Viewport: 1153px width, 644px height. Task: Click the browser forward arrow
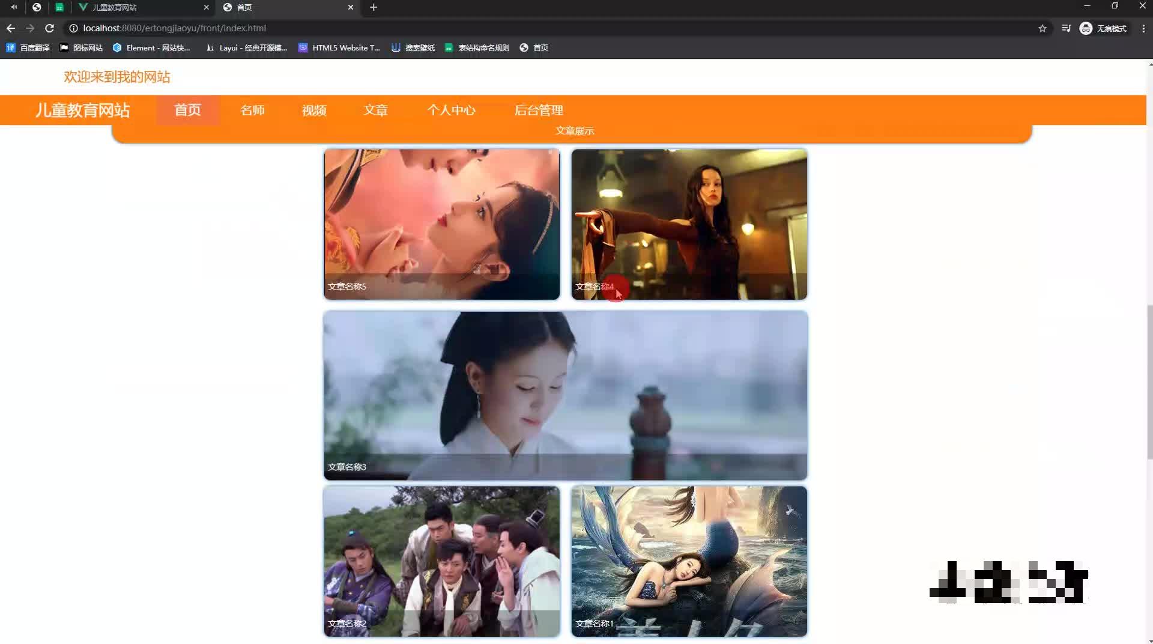click(x=30, y=28)
